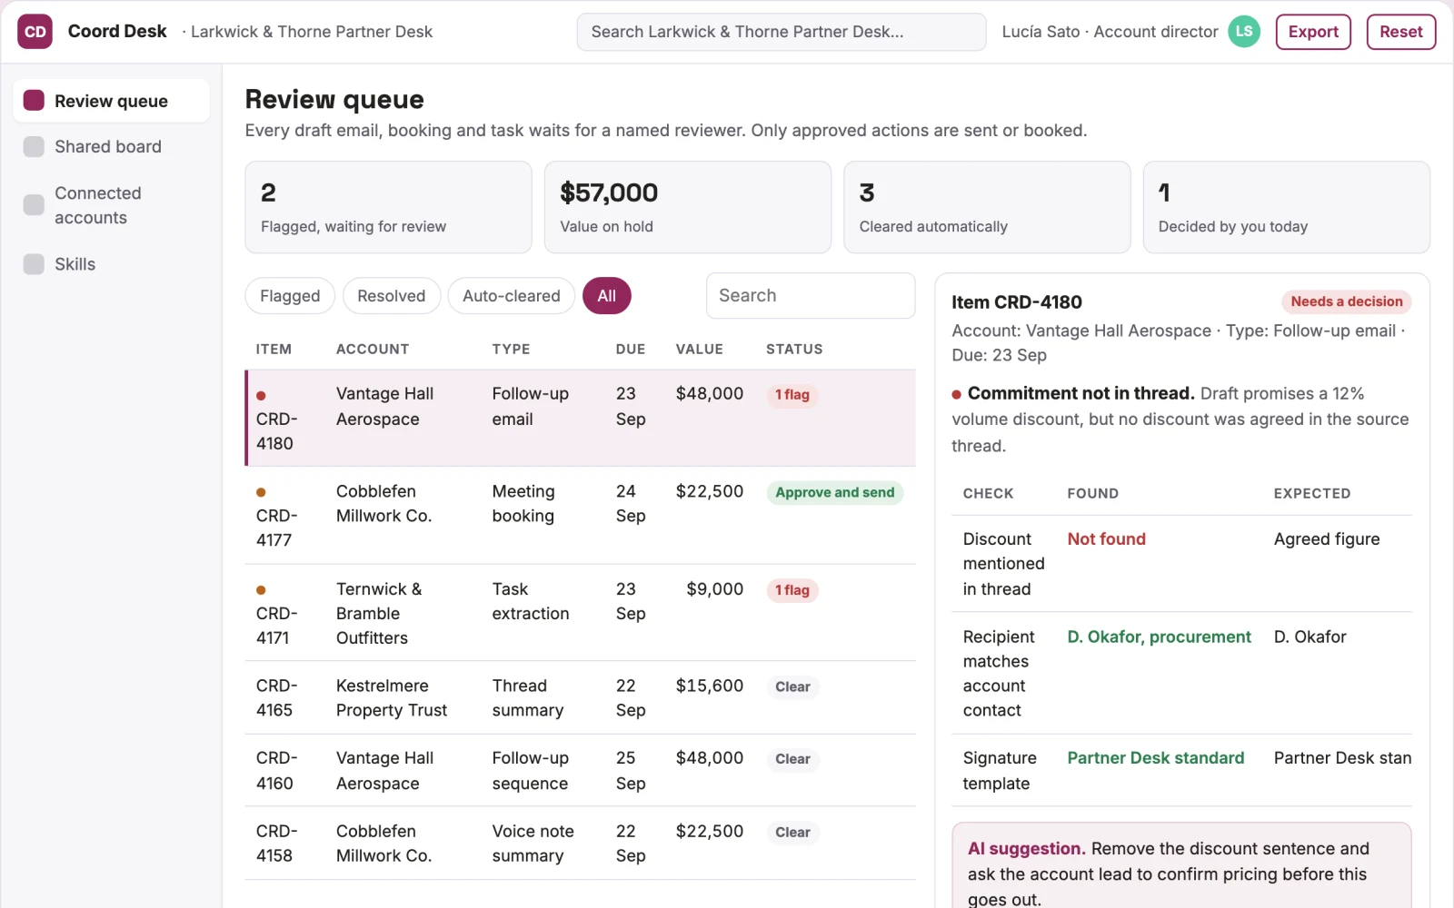Show Resolved items

[x=392, y=296]
